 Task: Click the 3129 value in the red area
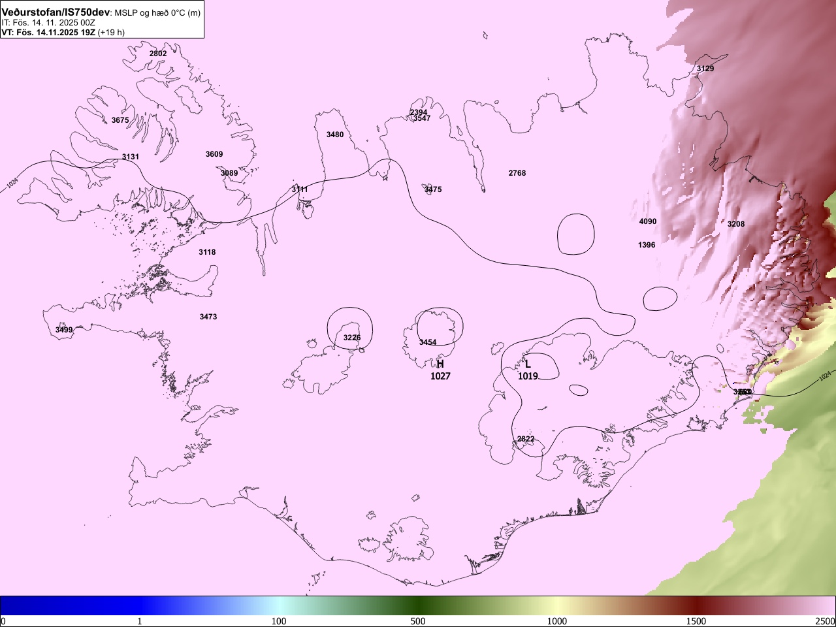pos(705,69)
